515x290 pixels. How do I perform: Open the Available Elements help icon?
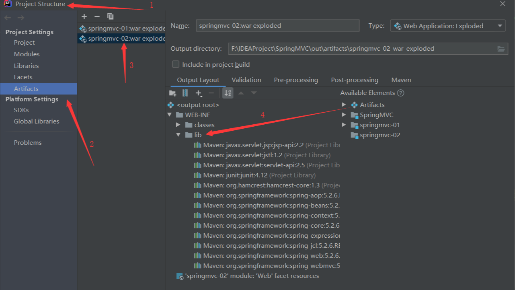coord(400,93)
